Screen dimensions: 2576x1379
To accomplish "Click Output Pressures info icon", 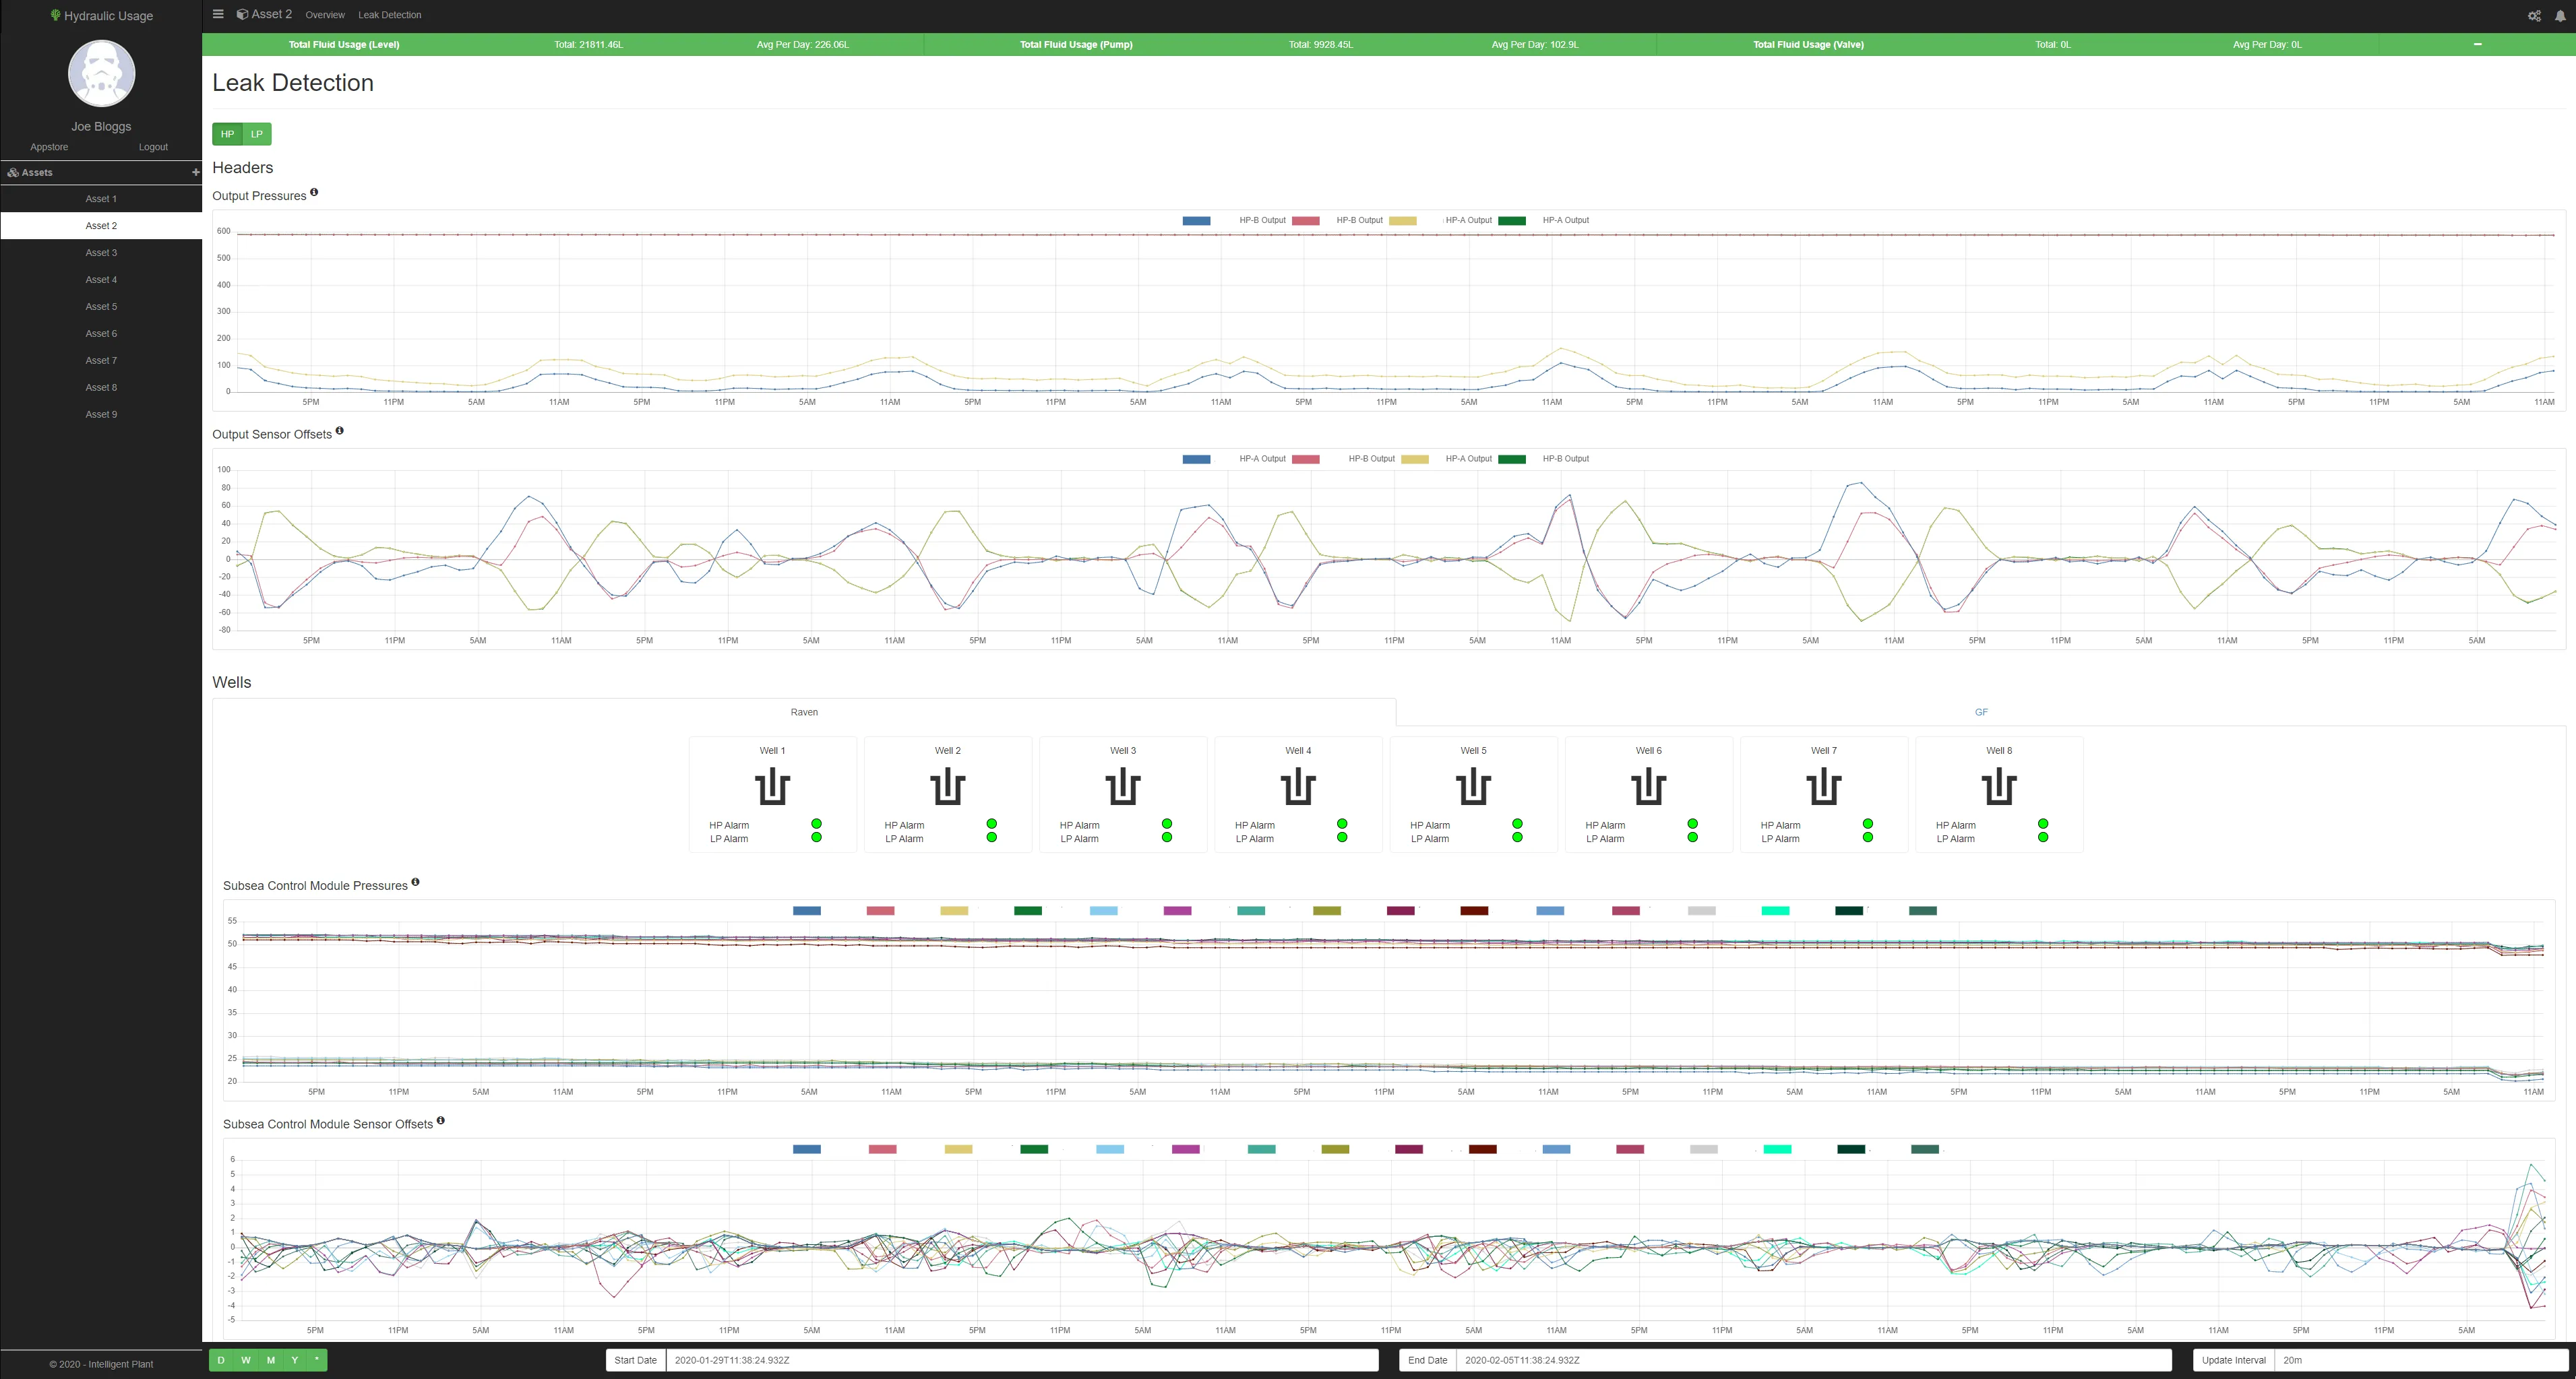I will 314,192.
